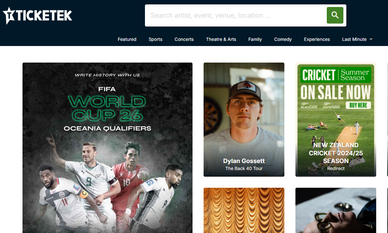
Task: Click The Back 40 Tour subtitle
Action: tap(244, 169)
